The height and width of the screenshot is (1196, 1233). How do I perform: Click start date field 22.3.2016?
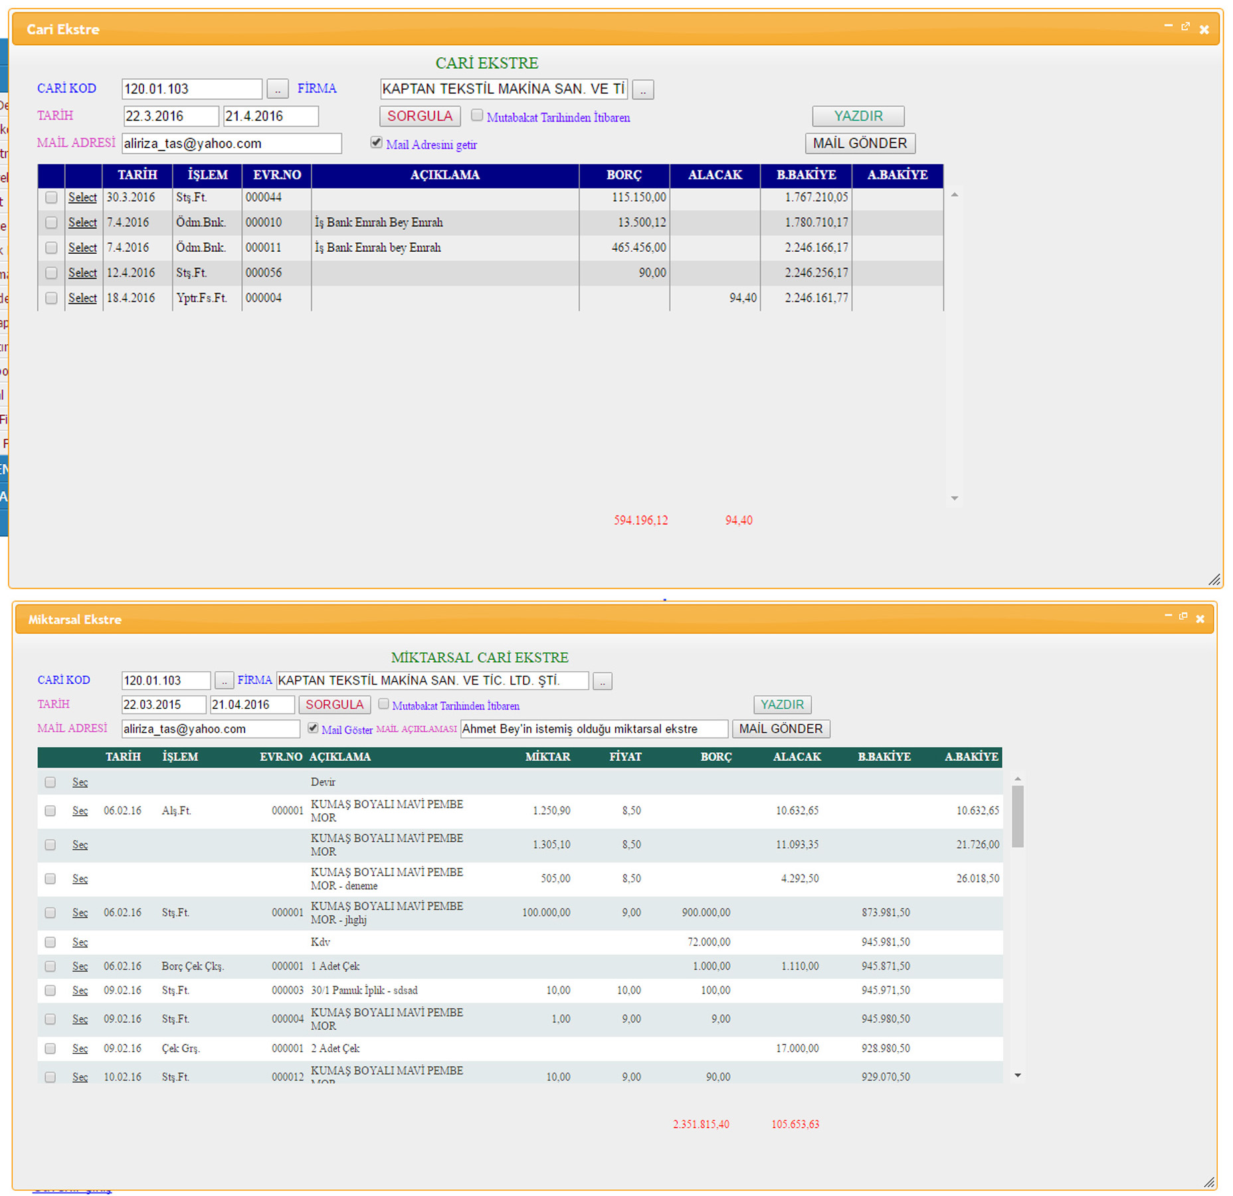point(171,116)
